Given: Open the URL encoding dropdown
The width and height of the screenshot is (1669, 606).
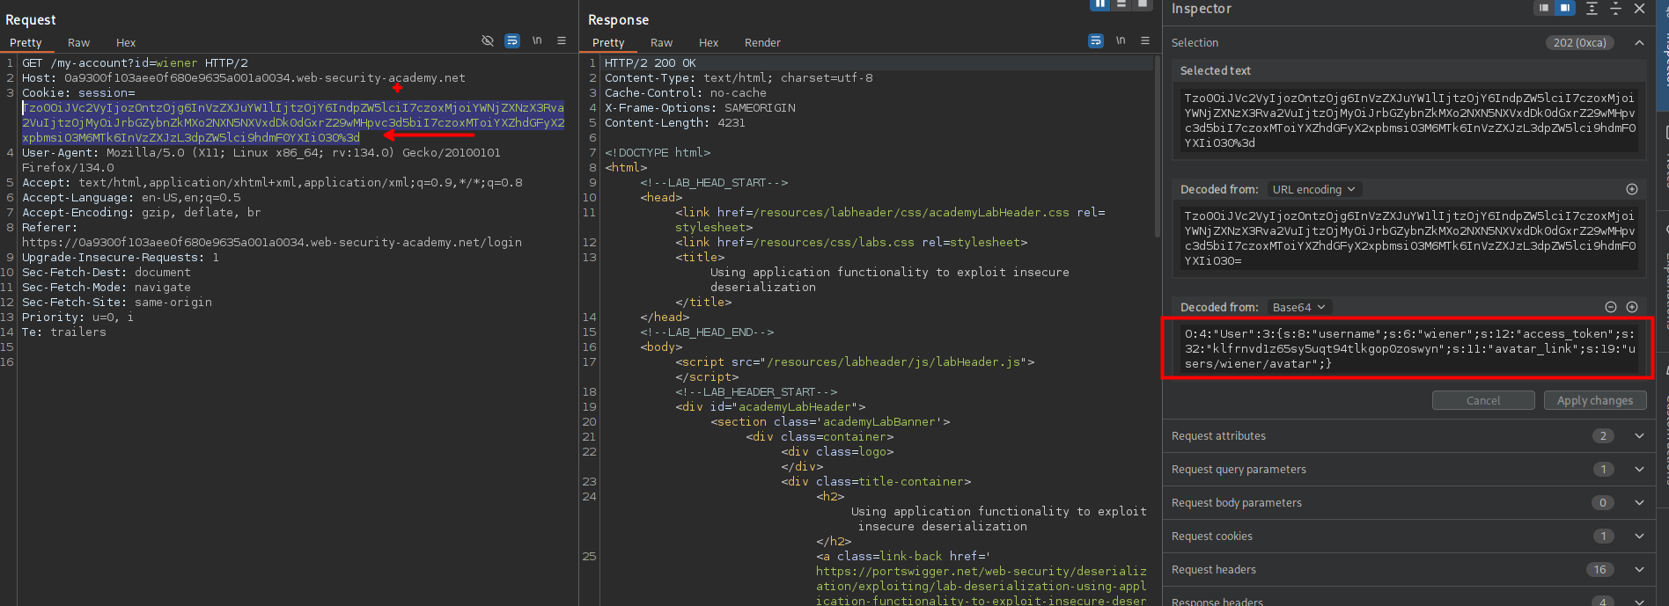Looking at the screenshot, I should [x=1313, y=189].
